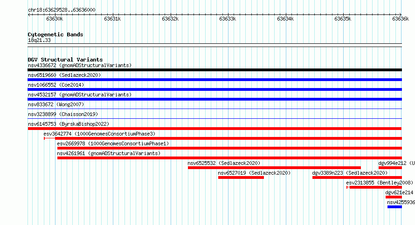Image resolution: width=415 pixels, height=225 pixels.
Task: Click the red bar under nsv6525532
Action: pyautogui.click(x=274, y=168)
